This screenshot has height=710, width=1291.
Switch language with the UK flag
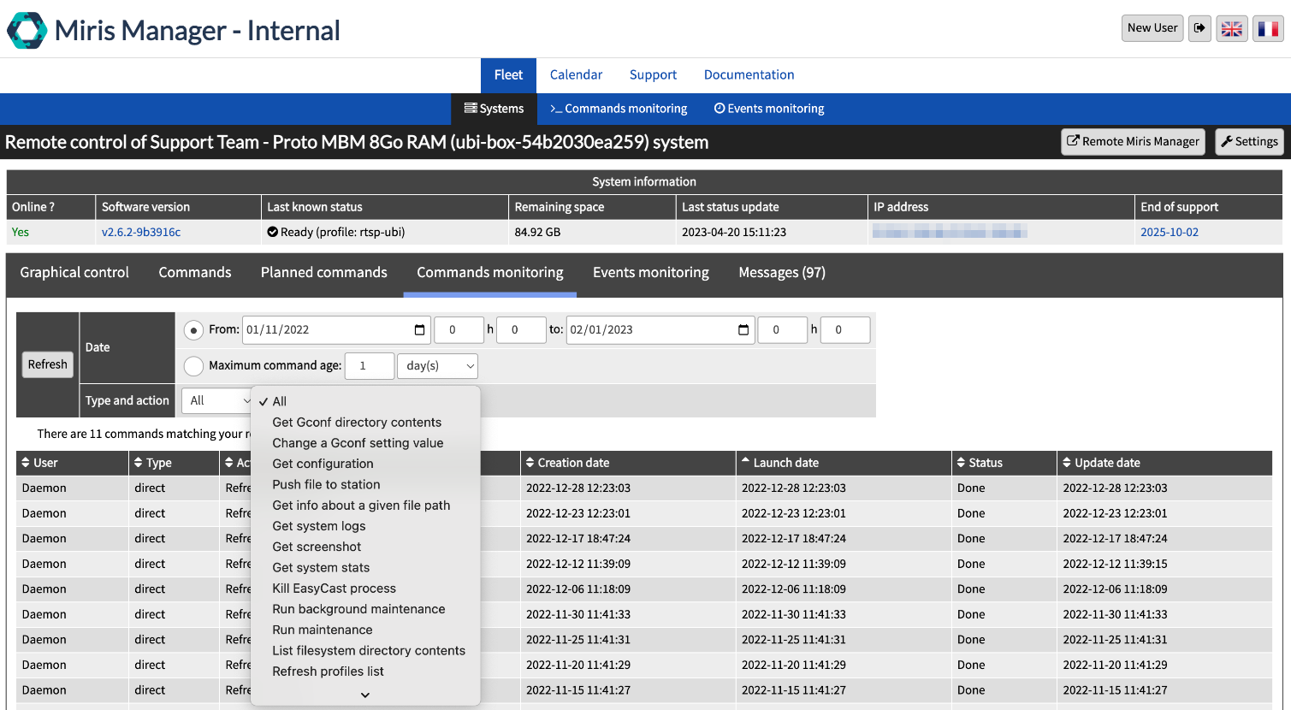pyautogui.click(x=1232, y=29)
